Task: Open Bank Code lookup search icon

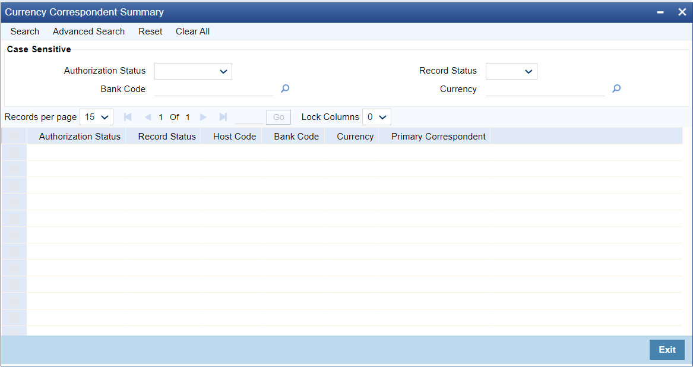Action: pyautogui.click(x=285, y=89)
